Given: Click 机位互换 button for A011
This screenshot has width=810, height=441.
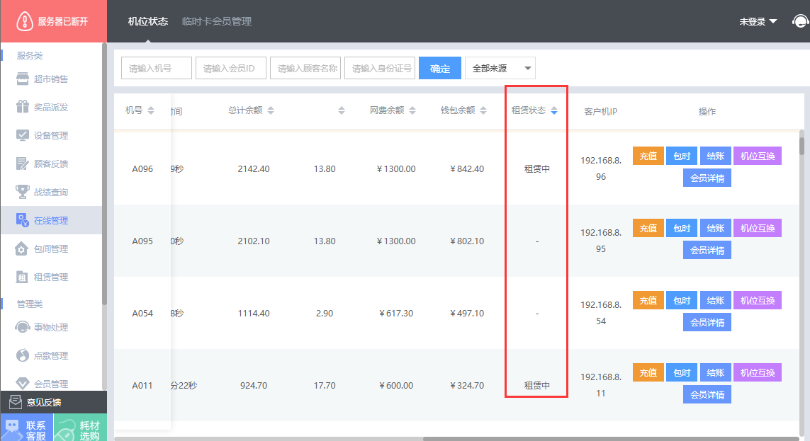Looking at the screenshot, I should [x=758, y=372].
